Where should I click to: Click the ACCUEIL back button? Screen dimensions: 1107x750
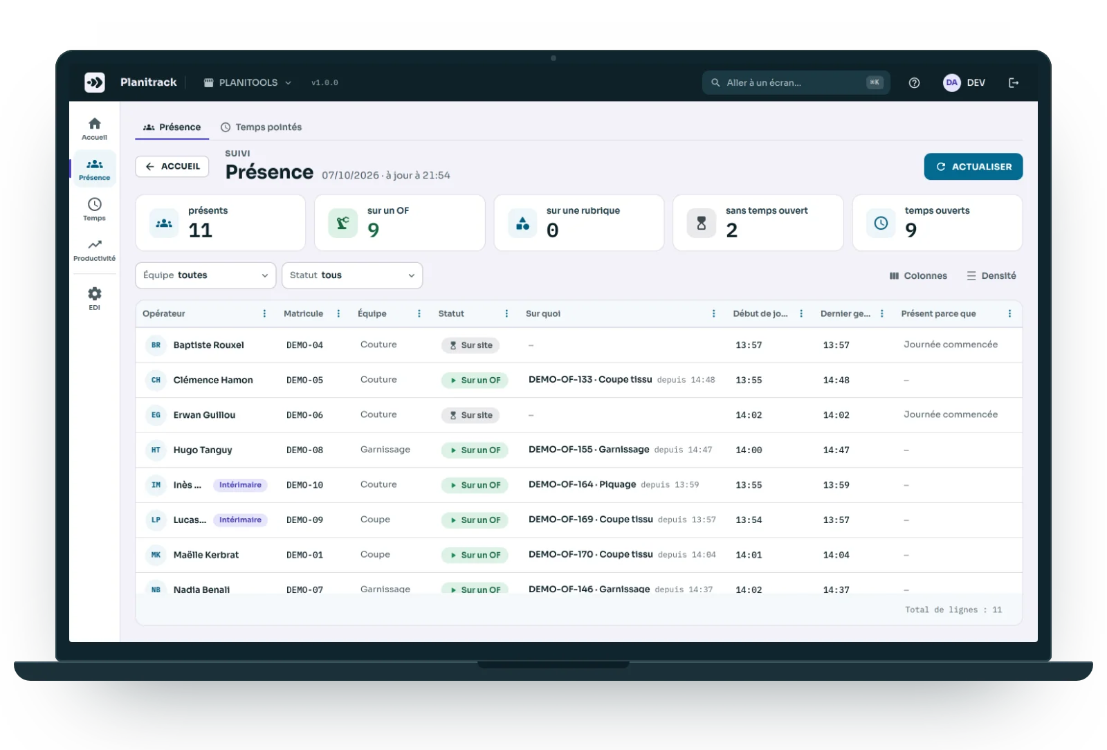coord(172,167)
